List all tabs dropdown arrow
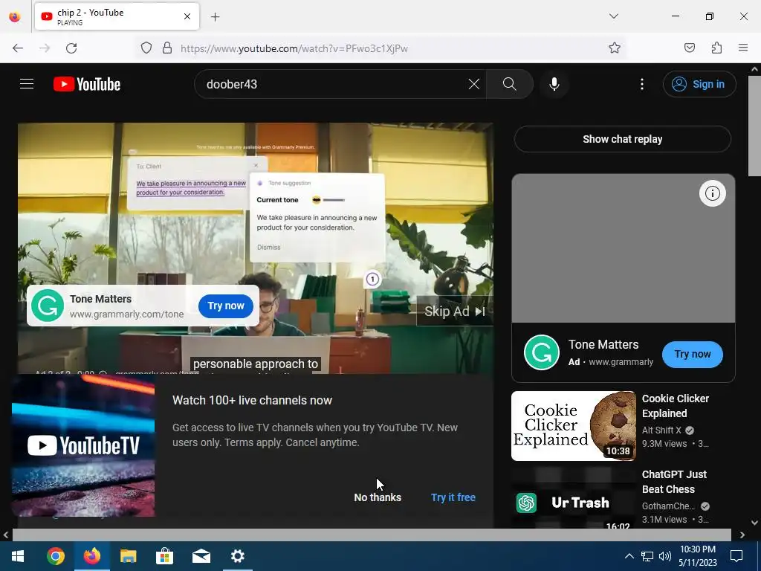This screenshot has width=761, height=571. point(614,16)
